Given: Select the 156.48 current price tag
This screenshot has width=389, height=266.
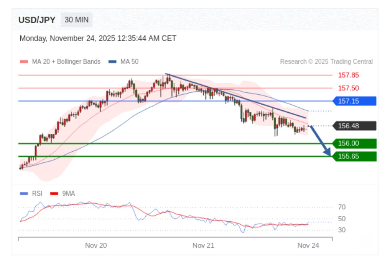Looking at the screenshot, I should click(354, 126).
